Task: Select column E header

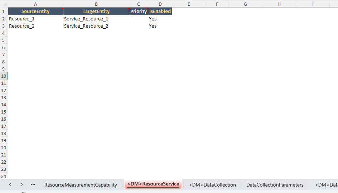Action: point(189,4)
